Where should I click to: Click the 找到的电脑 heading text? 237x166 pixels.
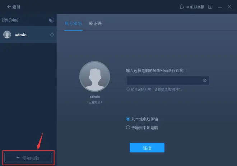(10, 20)
